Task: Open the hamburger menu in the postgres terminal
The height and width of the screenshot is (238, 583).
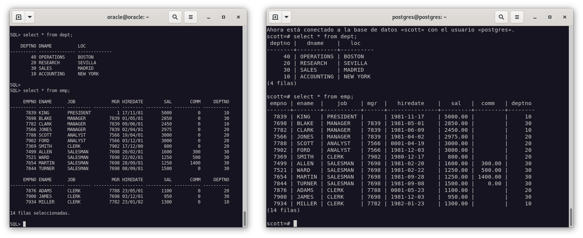Action: pos(517,17)
